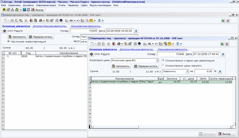239x138 pixels.
Task: Open the calculator icon in main toolbar
Action: tap(24, 10)
